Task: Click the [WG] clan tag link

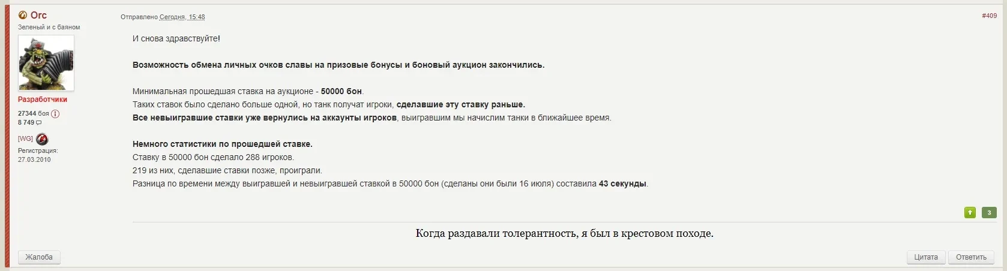Action: (x=25, y=139)
